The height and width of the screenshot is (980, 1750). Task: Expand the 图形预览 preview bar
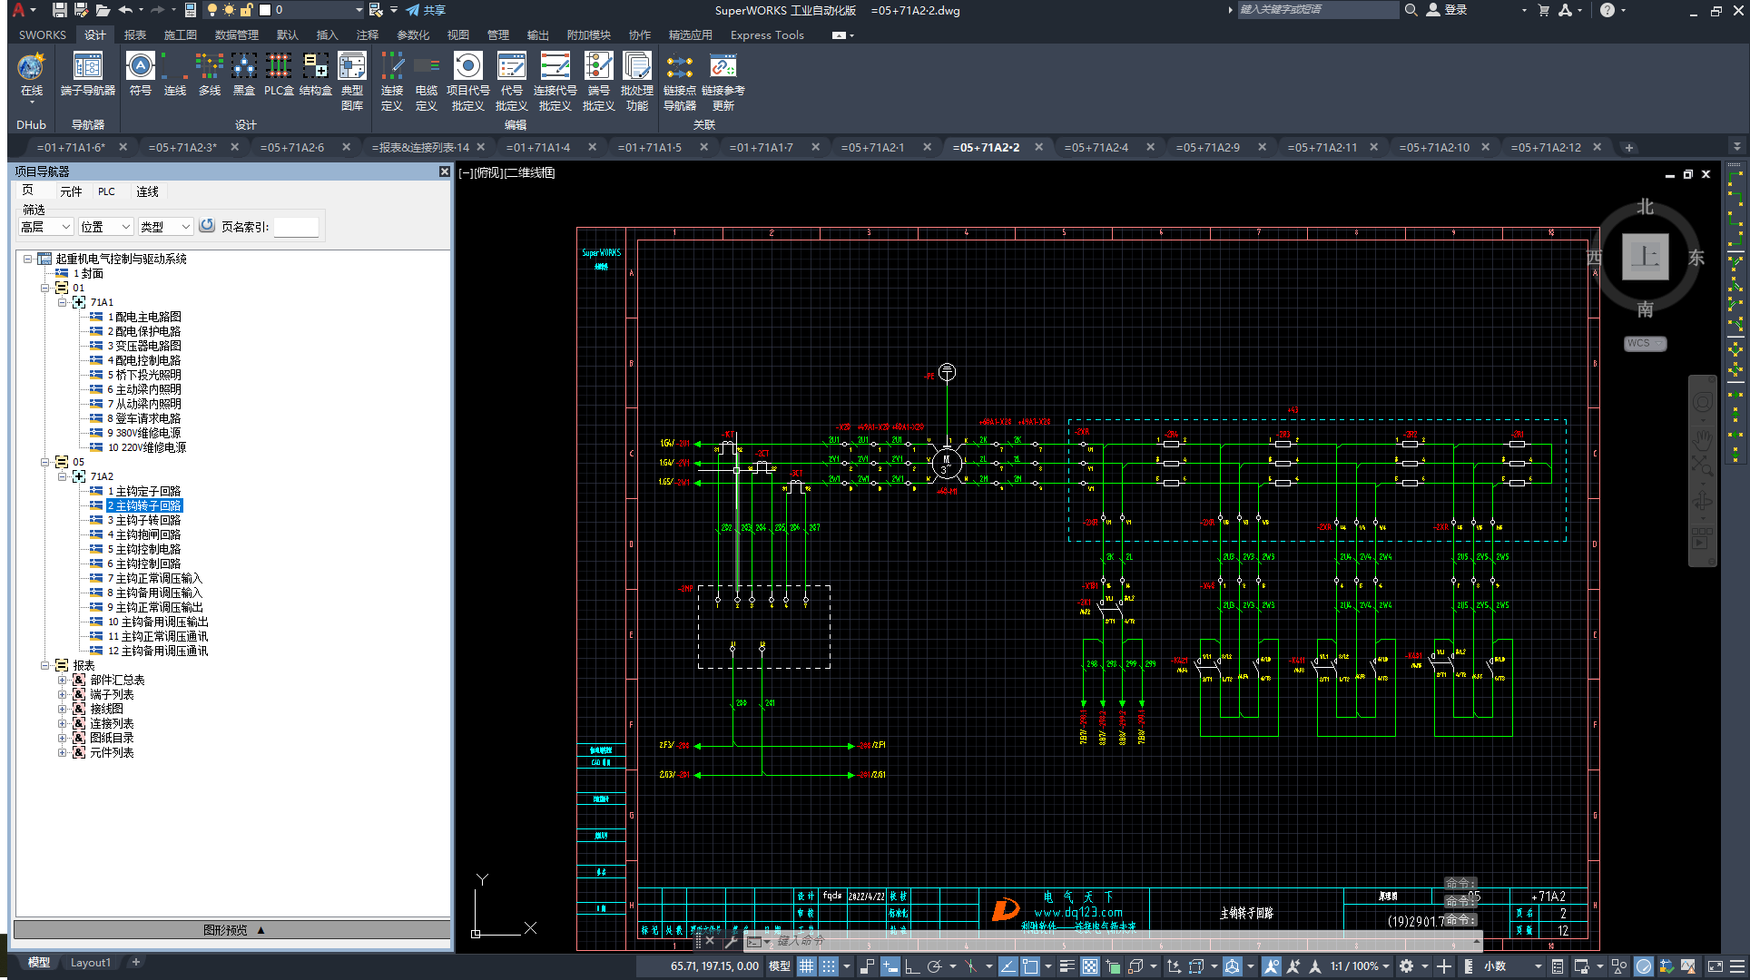pyautogui.click(x=233, y=930)
